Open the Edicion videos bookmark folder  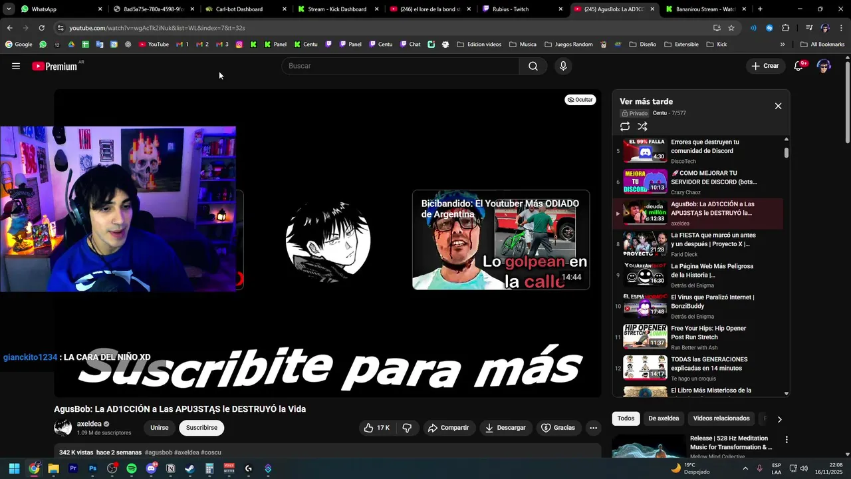click(x=479, y=45)
